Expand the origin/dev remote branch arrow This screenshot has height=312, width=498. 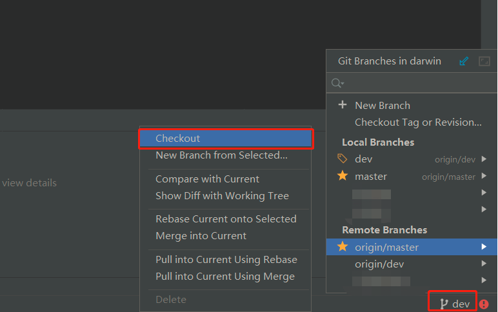tap(484, 264)
